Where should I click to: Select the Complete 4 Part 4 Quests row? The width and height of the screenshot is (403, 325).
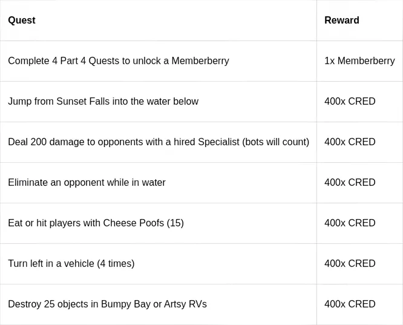pyautogui.click(x=118, y=61)
